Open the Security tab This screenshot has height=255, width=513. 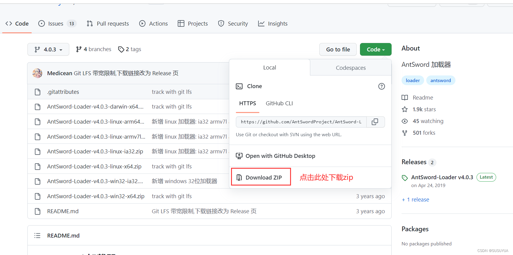(233, 23)
